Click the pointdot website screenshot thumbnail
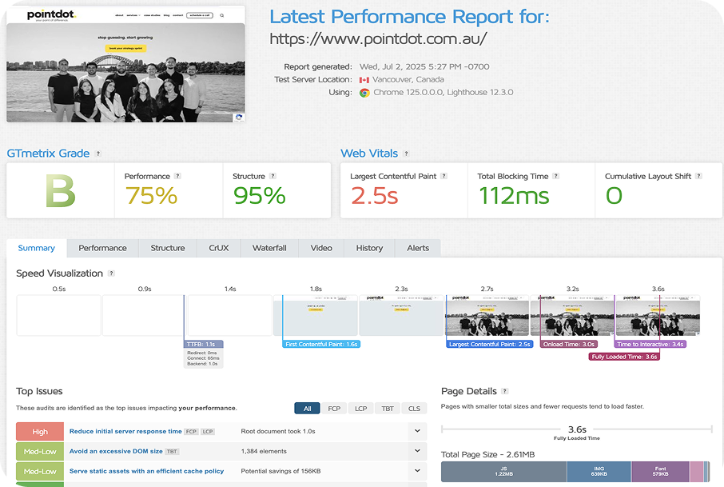Screen dimensions: 724x487 [x=125, y=72]
